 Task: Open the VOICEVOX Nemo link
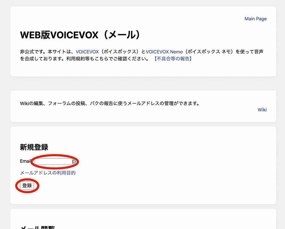click(x=164, y=52)
